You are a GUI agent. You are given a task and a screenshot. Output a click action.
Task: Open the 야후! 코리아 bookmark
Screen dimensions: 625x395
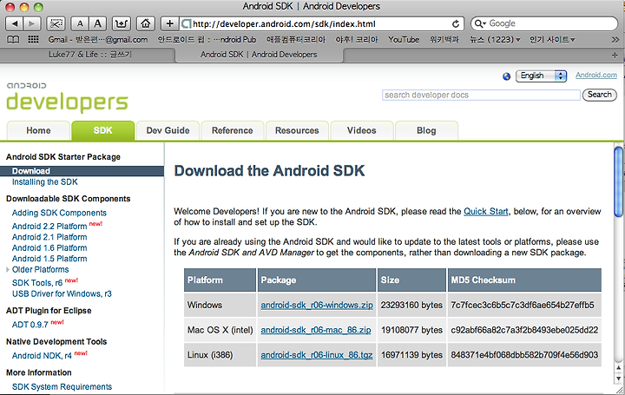point(357,39)
